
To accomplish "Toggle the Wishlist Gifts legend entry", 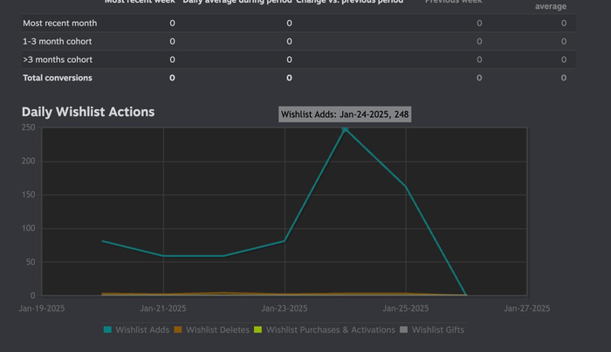I will tap(433, 330).
